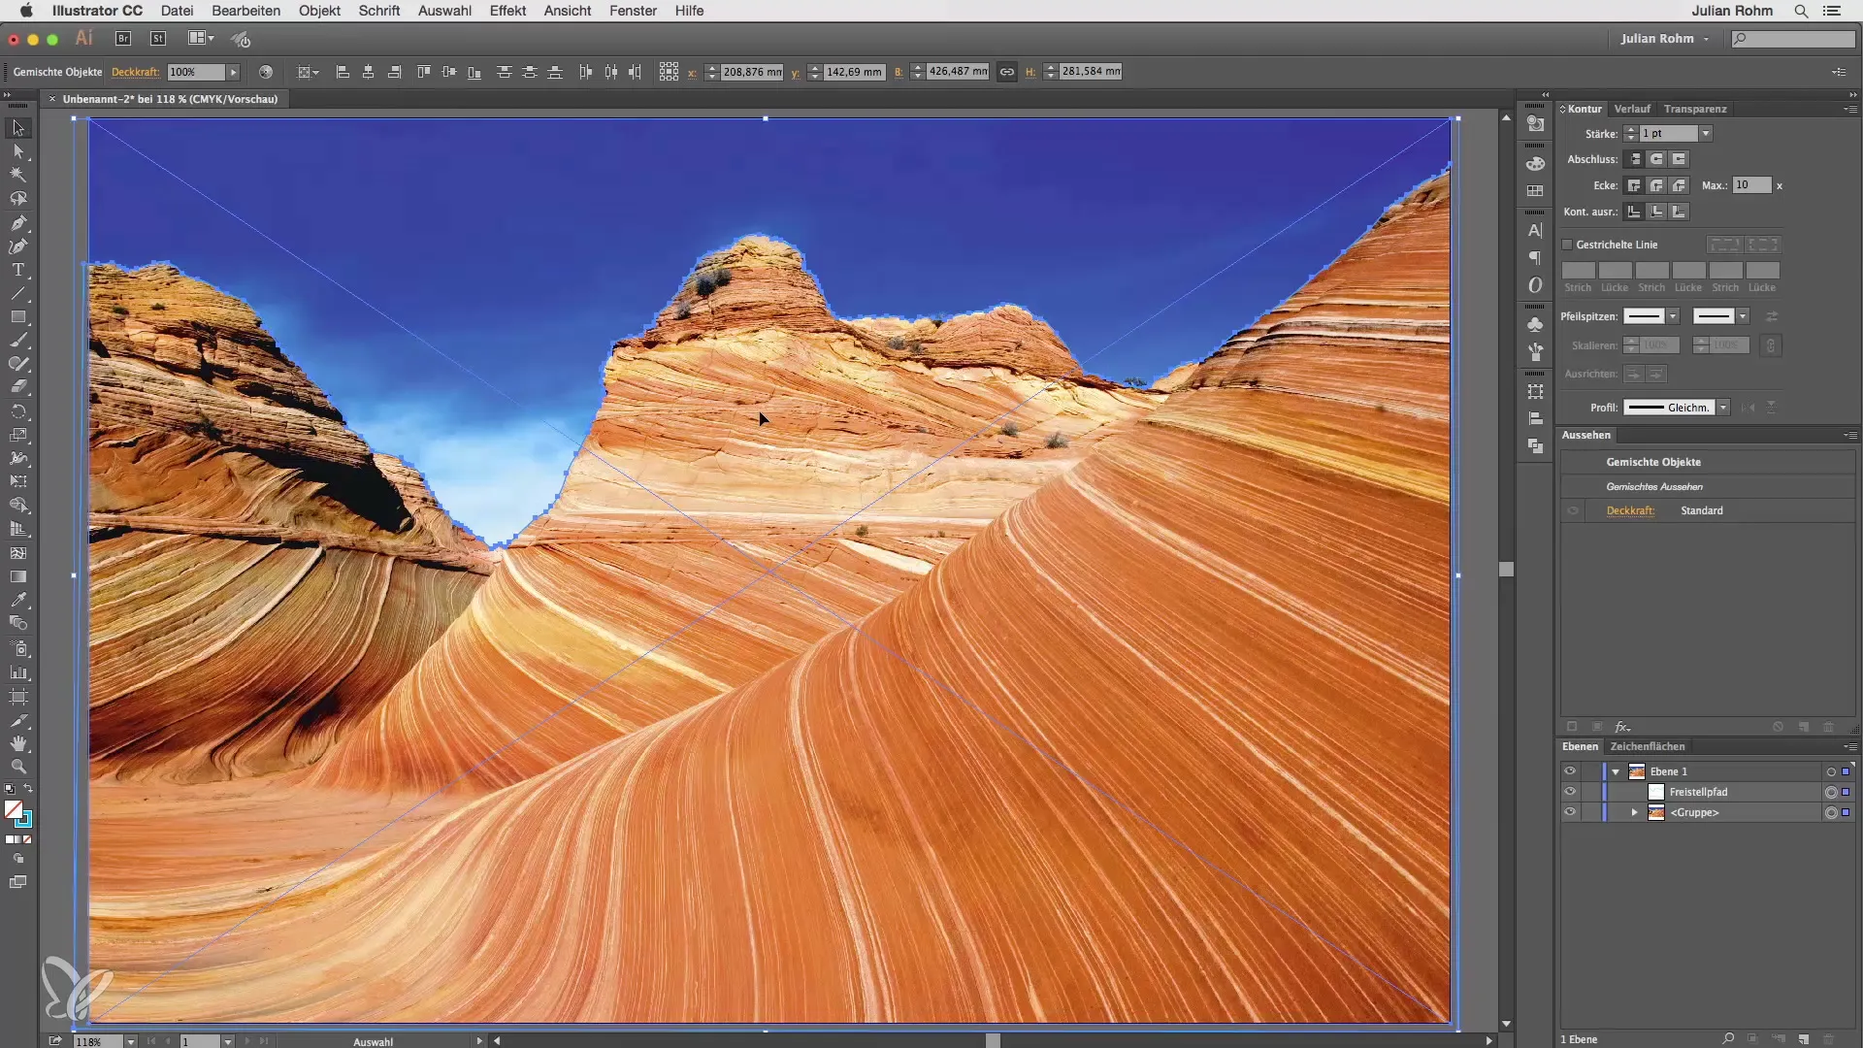This screenshot has height=1048, width=1863.
Task: Open the Effekt menu
Action: [x=507, y=11]
